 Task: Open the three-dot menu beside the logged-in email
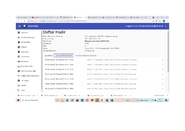[166, 26]
